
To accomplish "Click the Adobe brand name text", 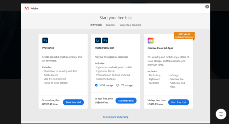I will pos(34,8).
